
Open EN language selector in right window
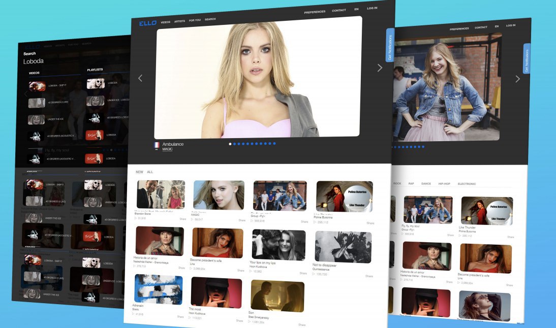[497, 26]
